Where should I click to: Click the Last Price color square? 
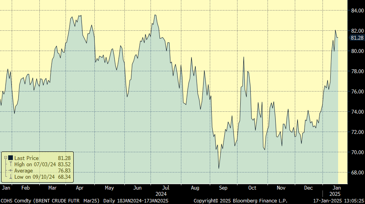[x=10, y=158]
